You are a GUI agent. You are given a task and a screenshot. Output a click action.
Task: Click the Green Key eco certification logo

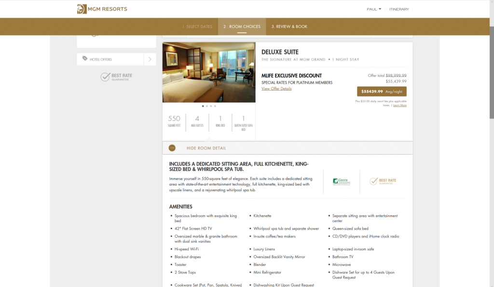(342, 182)
